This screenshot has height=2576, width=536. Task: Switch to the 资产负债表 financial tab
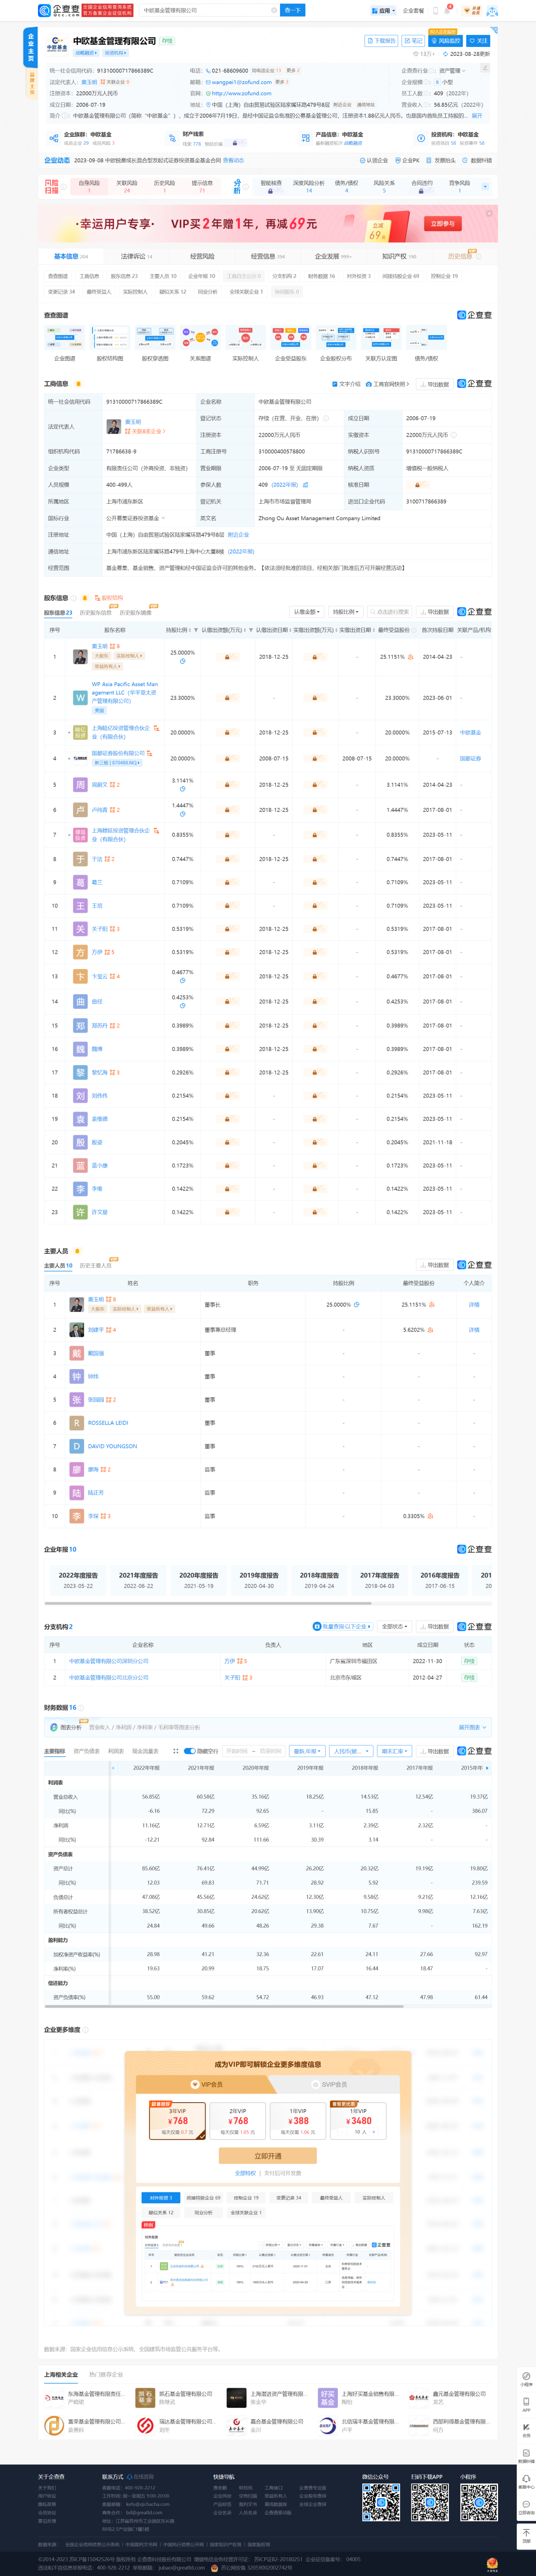(x=87, y=1751)
